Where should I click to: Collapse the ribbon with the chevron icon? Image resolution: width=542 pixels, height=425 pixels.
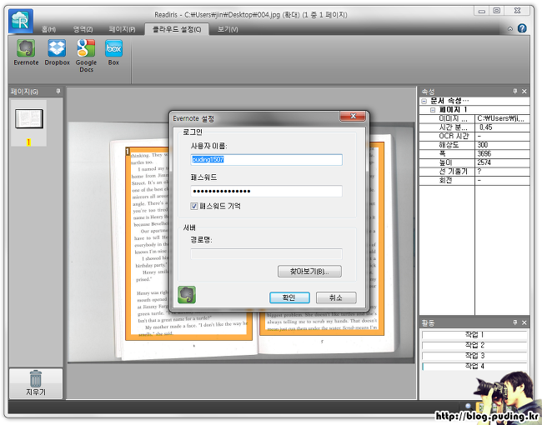[x=510, y=29]
